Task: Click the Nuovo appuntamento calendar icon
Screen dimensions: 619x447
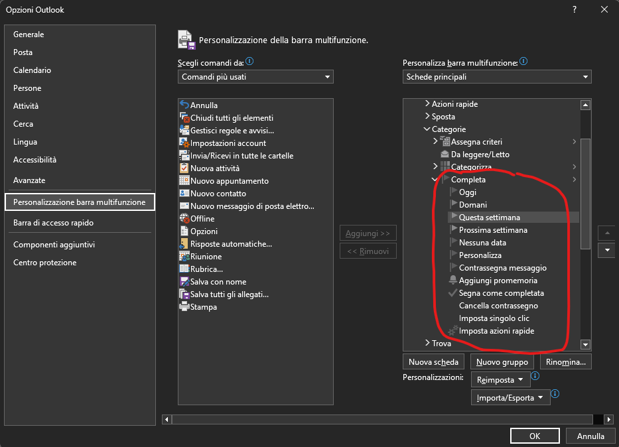Action: point(184,180)
